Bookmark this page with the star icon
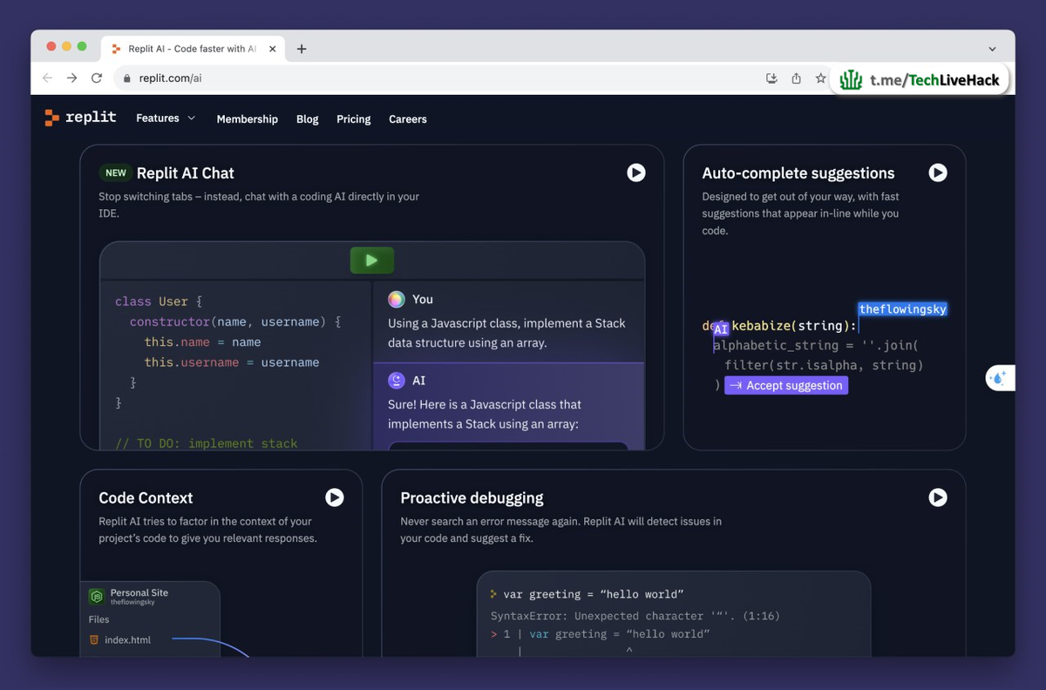1046x690 pixels. [820, 78]
